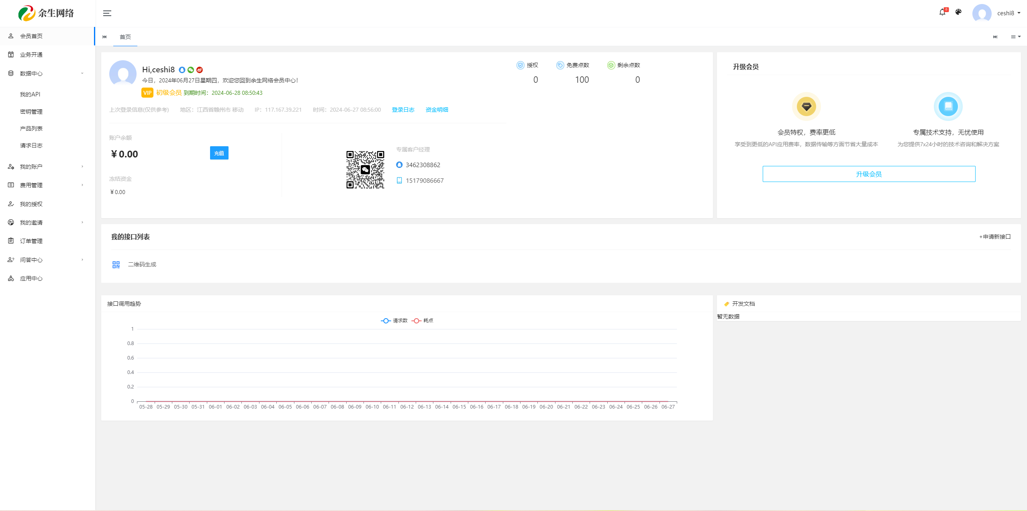
Task: Click the 充值 recharge button
Action: pyautogui.click(x=219, y=153)
